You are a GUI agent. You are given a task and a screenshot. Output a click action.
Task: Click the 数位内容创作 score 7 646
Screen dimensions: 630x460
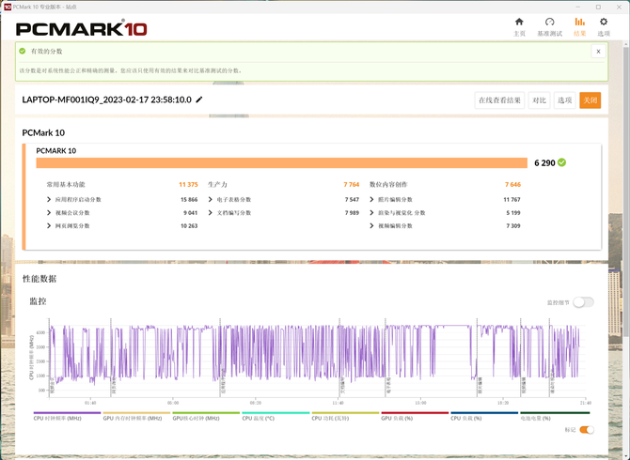pos(512,185)
